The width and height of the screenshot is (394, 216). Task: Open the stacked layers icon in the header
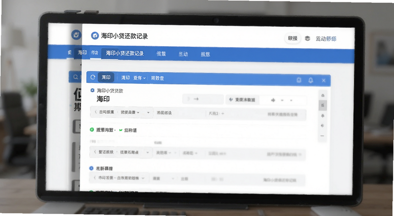(307, 38)
